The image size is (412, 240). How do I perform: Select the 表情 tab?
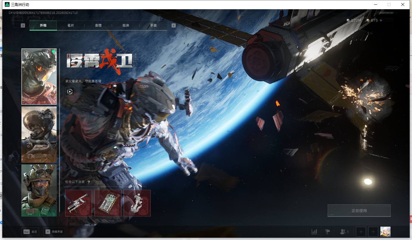98,26
